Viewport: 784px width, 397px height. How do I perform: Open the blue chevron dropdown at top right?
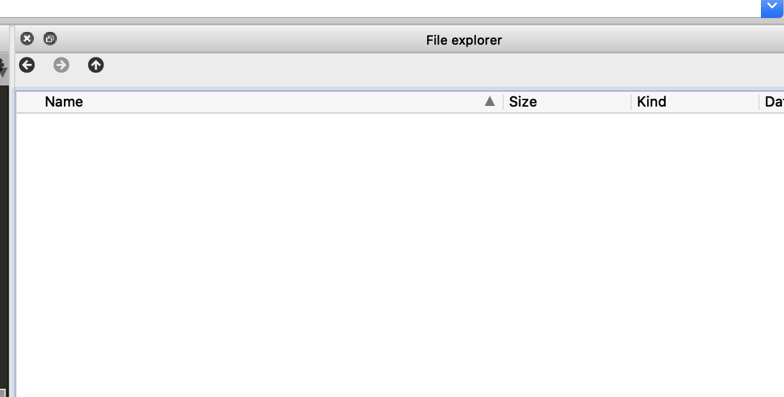coord(772,8)
